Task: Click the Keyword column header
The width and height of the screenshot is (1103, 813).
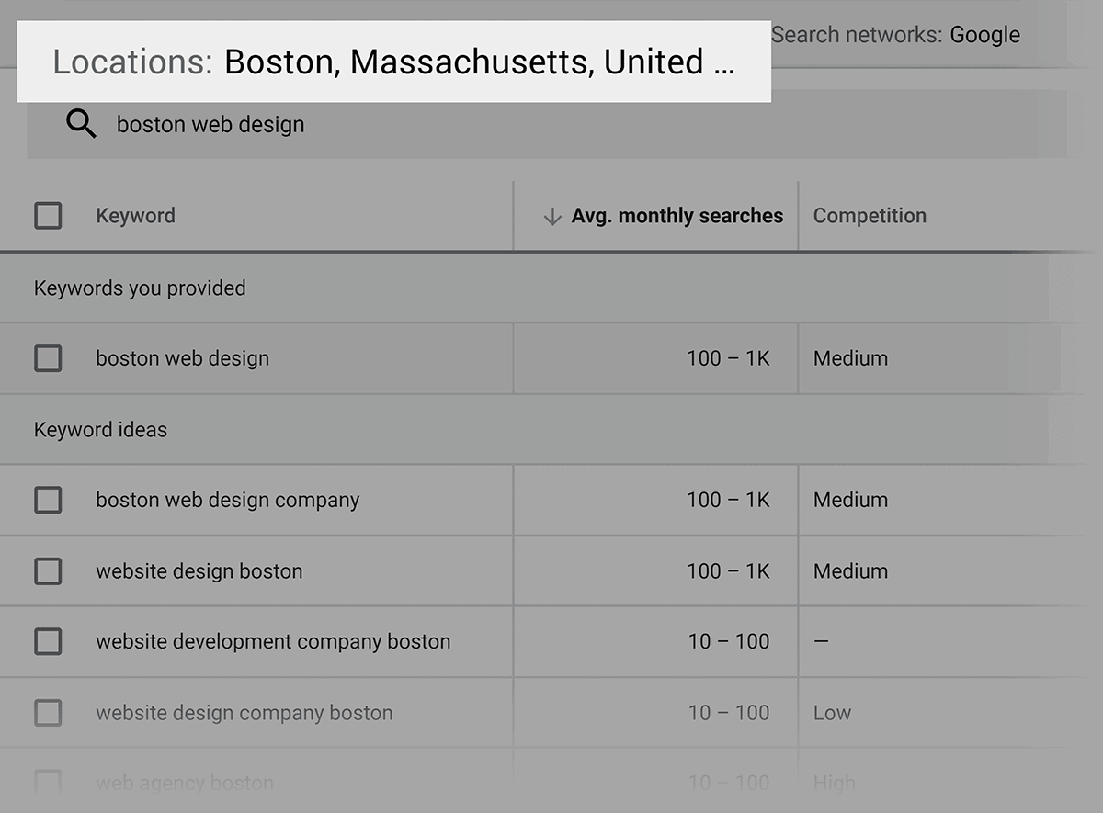Action: coord(135,217)
